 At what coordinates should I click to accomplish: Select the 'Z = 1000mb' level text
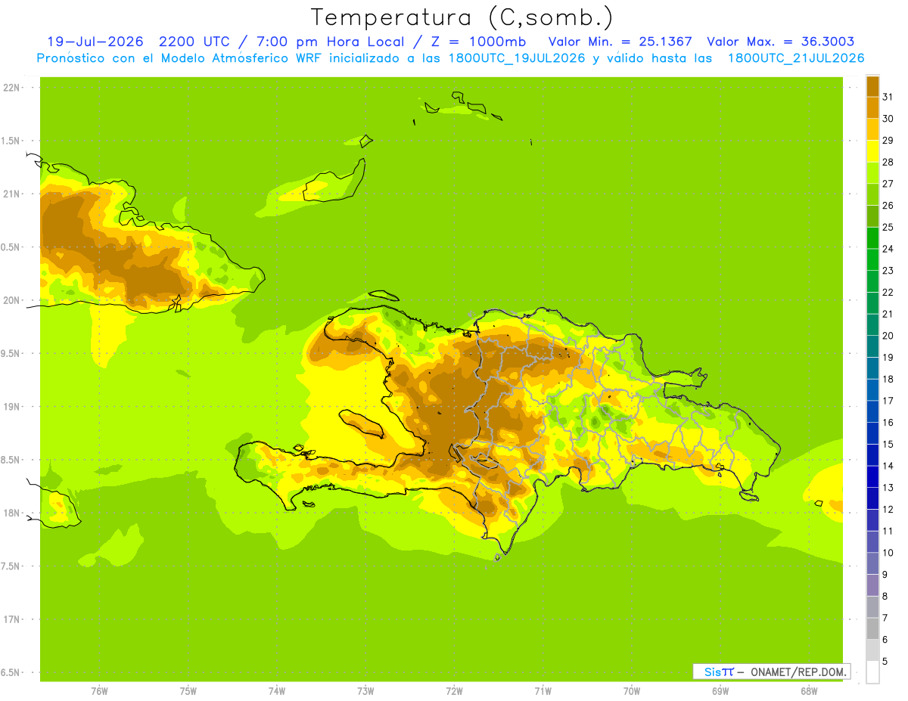click(x=480, y=42)
